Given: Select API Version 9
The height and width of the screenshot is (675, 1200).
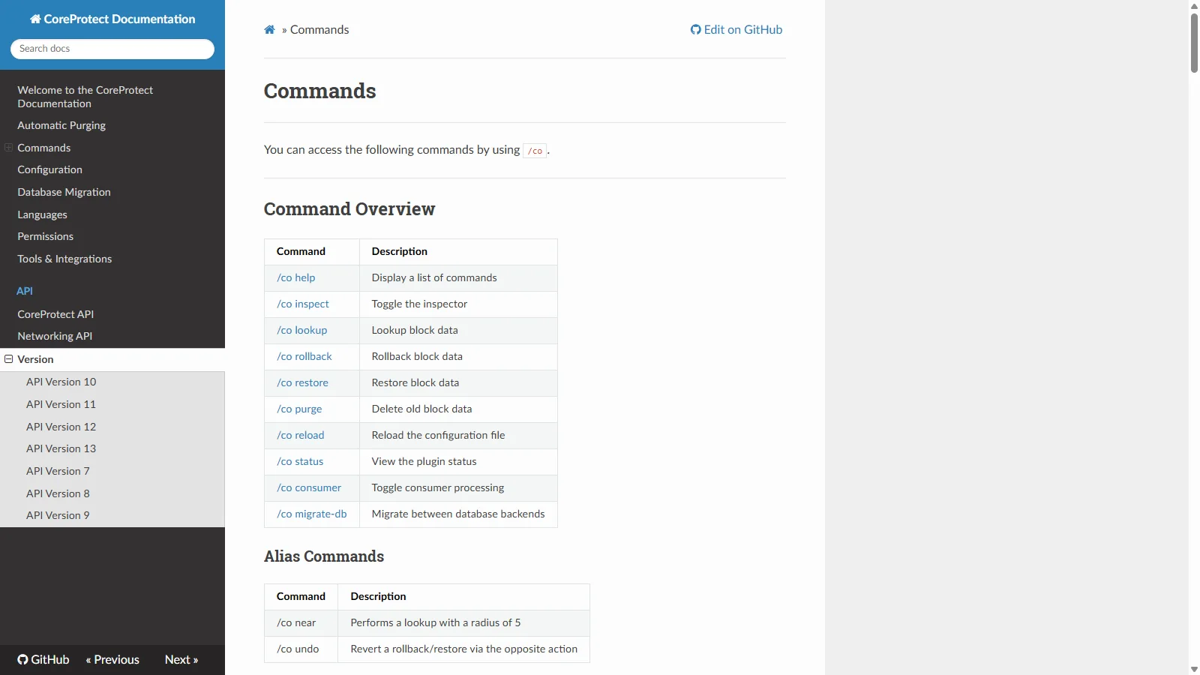Looking at the screenshot, I should [58, 515].
